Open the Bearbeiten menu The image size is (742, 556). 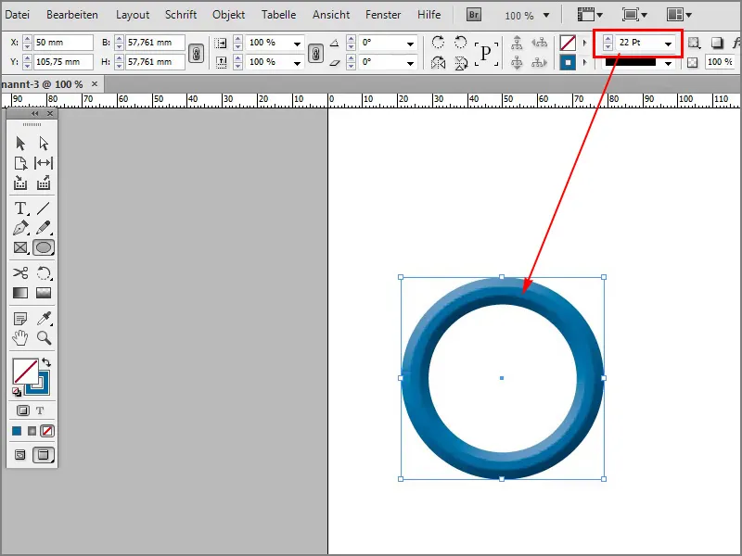pos(72,15)
